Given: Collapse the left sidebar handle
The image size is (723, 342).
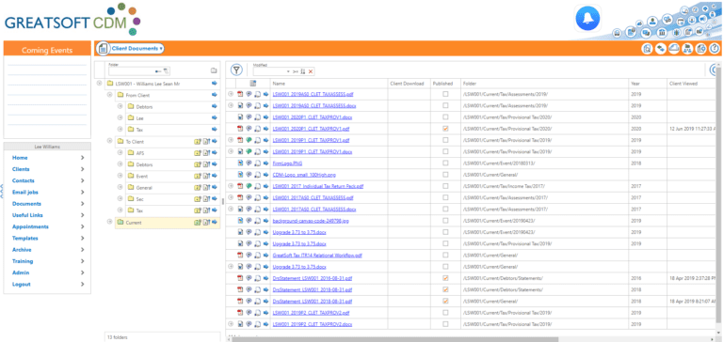Looking at the screenshot, I should click(x=1, y=192).
